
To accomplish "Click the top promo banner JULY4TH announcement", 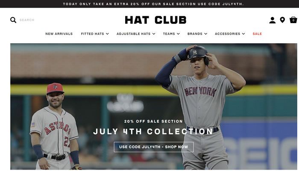I will point(153,4).
